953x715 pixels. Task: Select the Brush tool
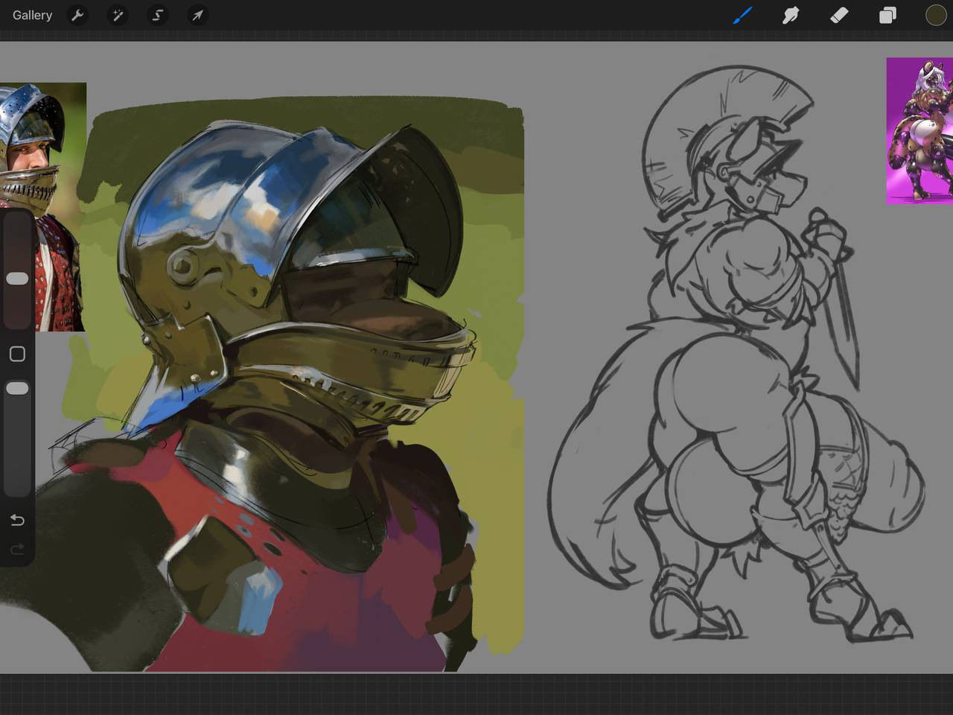click(742, 15)
